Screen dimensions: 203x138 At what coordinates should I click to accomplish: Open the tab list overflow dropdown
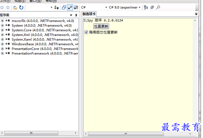(x=196, y=14)
